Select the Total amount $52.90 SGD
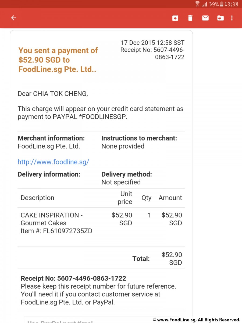The image size is (242, 323). pos(172,258)
